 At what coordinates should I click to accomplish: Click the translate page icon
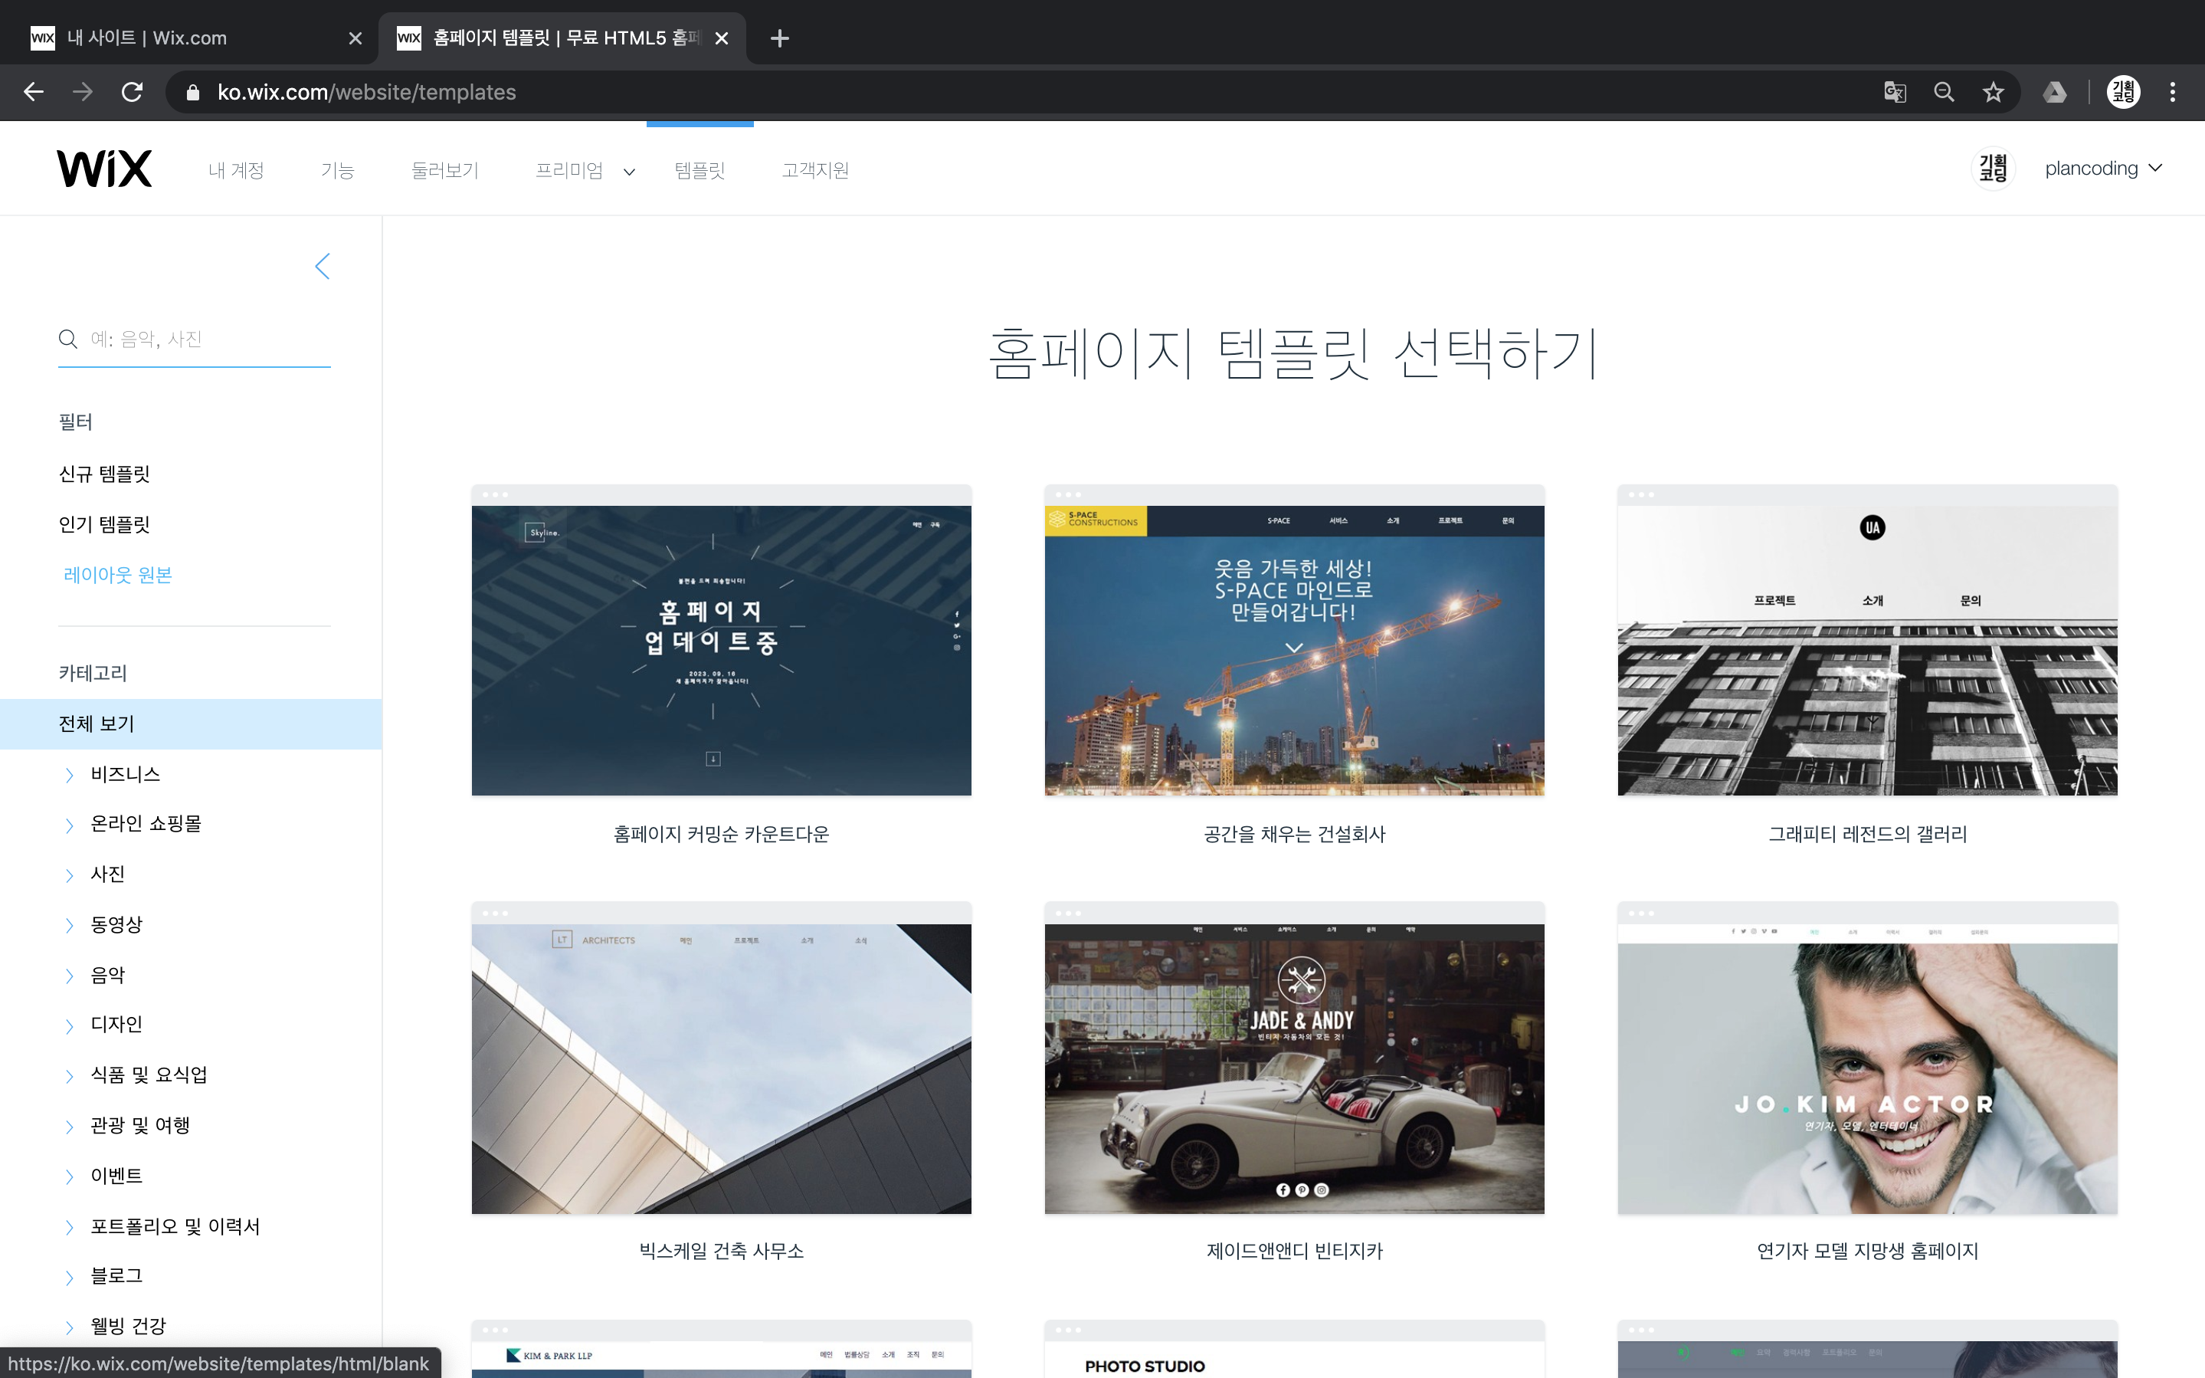1895,92
